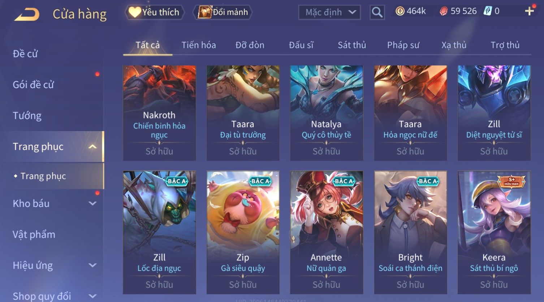Open the search magnifier icon
544x302 pixels.
377,12
